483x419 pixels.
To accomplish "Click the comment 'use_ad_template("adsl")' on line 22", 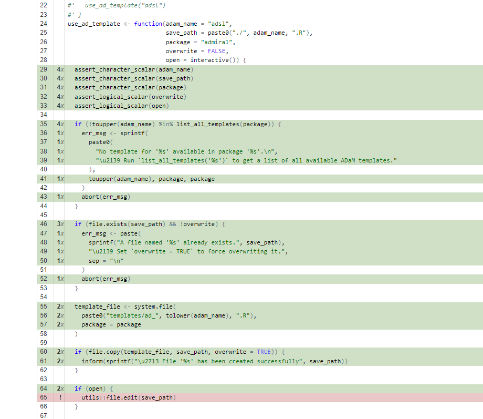I will [125, 6].
